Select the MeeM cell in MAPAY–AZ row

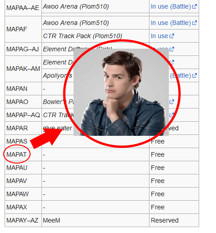point(51,220)
